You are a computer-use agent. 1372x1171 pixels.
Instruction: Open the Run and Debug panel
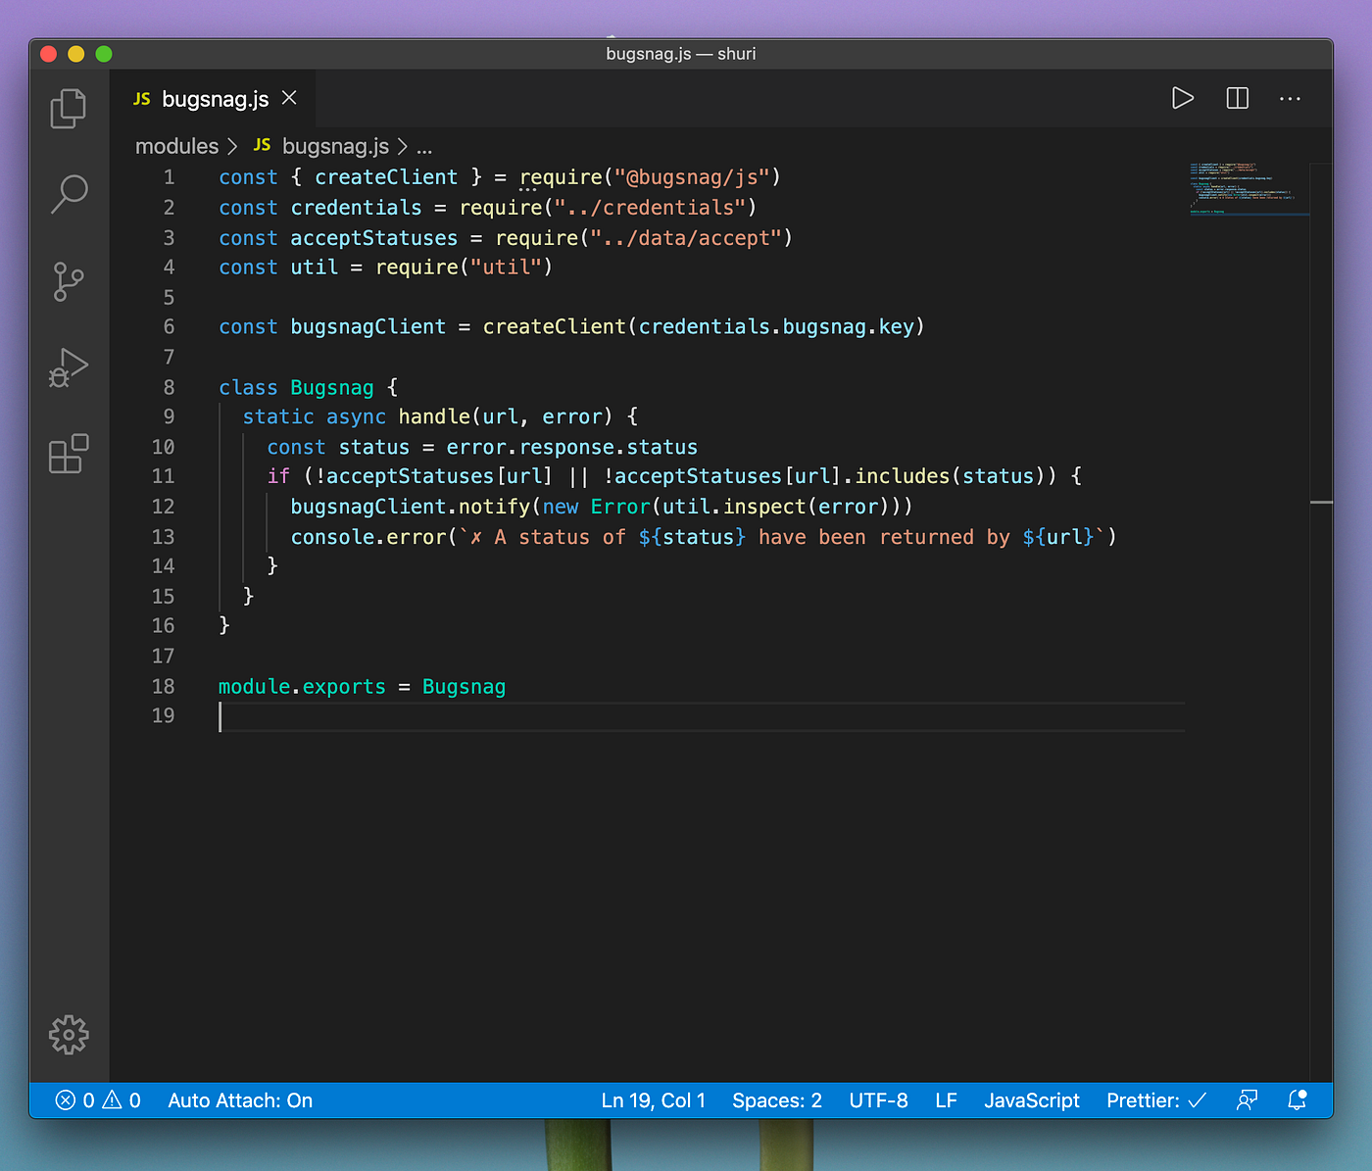tap(68, 367)
